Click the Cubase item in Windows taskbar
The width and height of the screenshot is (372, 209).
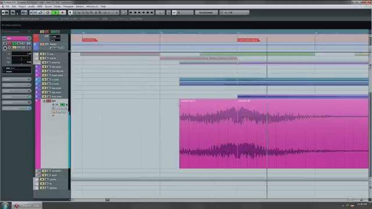(x=27, y=206)
